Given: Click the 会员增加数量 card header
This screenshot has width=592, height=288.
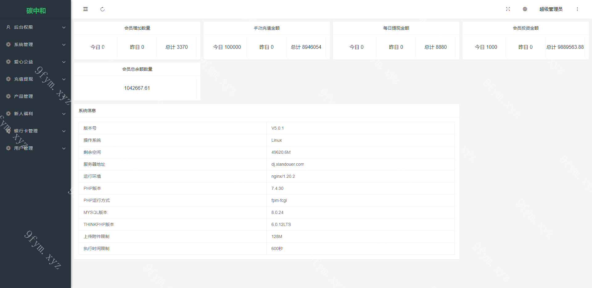Looking at the screenshot, I should coord(137,28).
